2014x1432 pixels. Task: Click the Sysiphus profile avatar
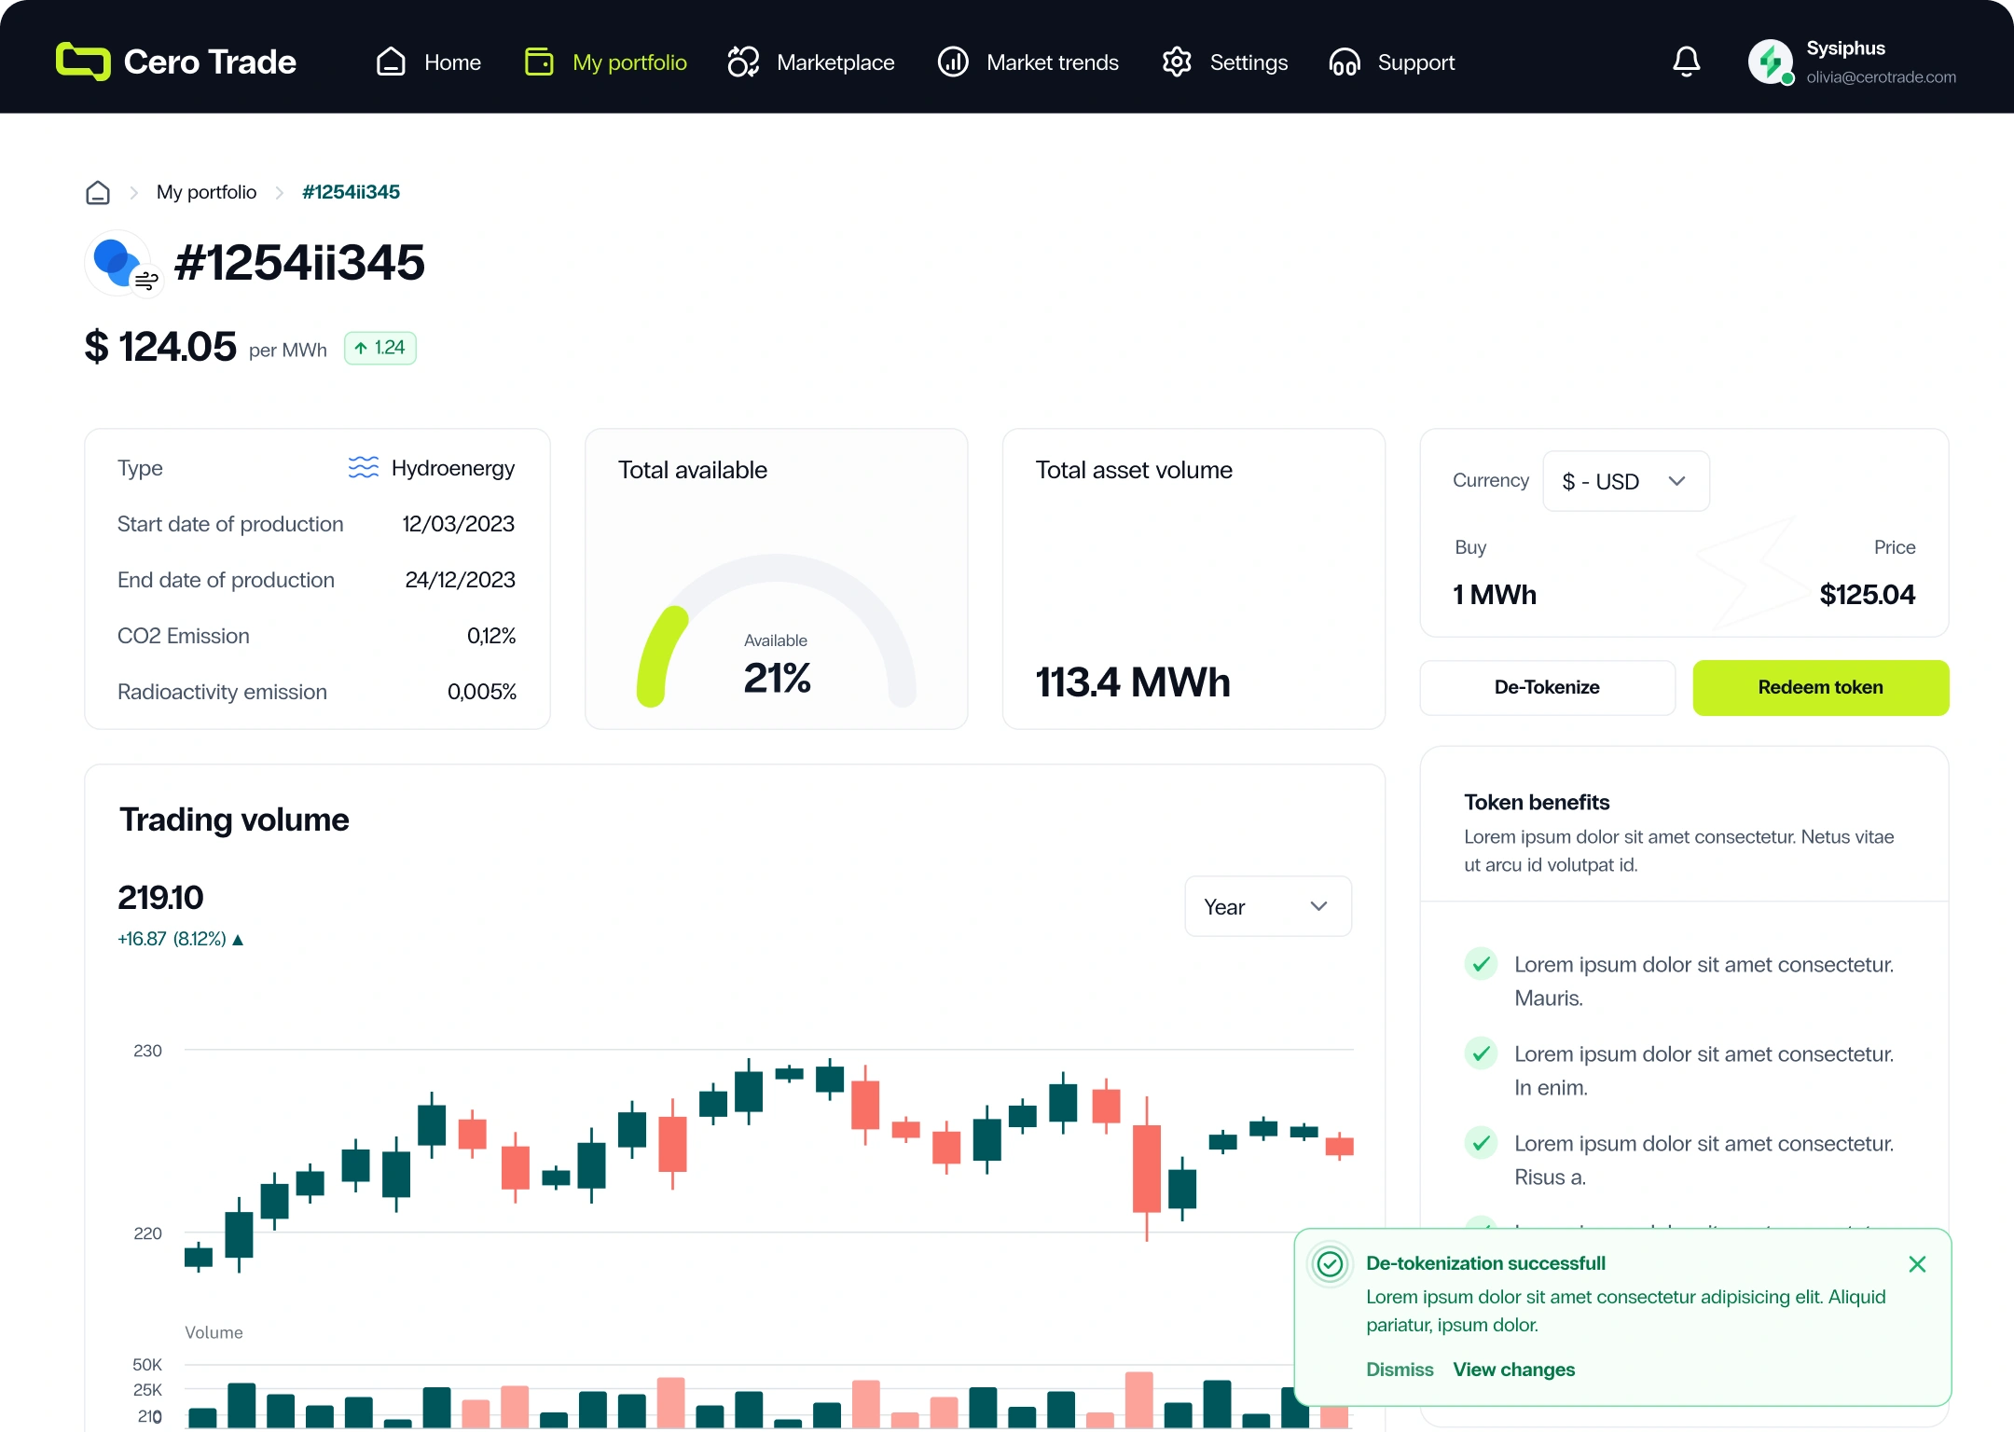(x=1770, y=62)
